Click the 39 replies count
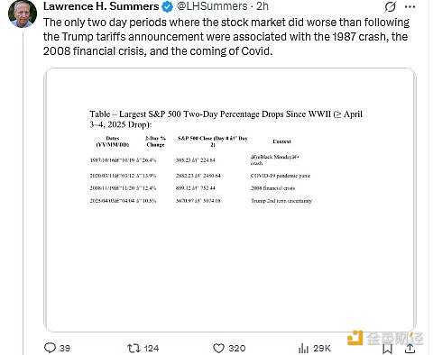The image size is (433, 355). [65, 348]
